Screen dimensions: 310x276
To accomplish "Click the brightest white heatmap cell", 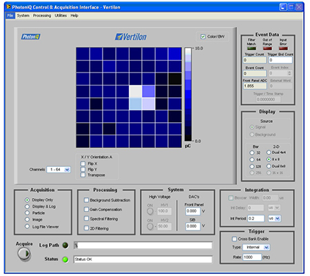I will point(135,91).
